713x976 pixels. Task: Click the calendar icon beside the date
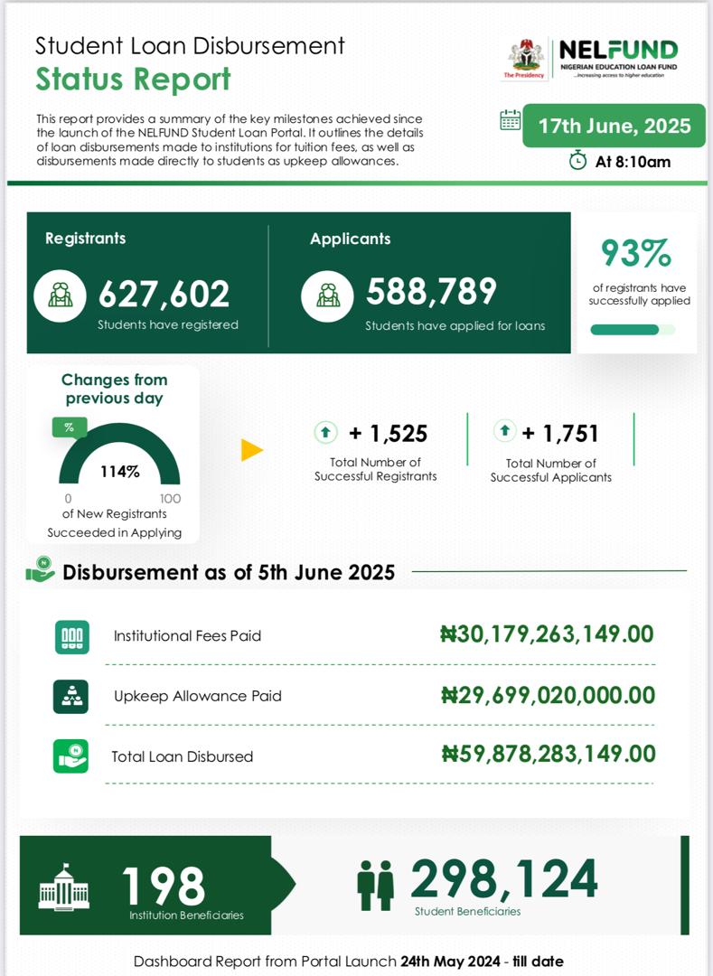click(x=510, y=120)
